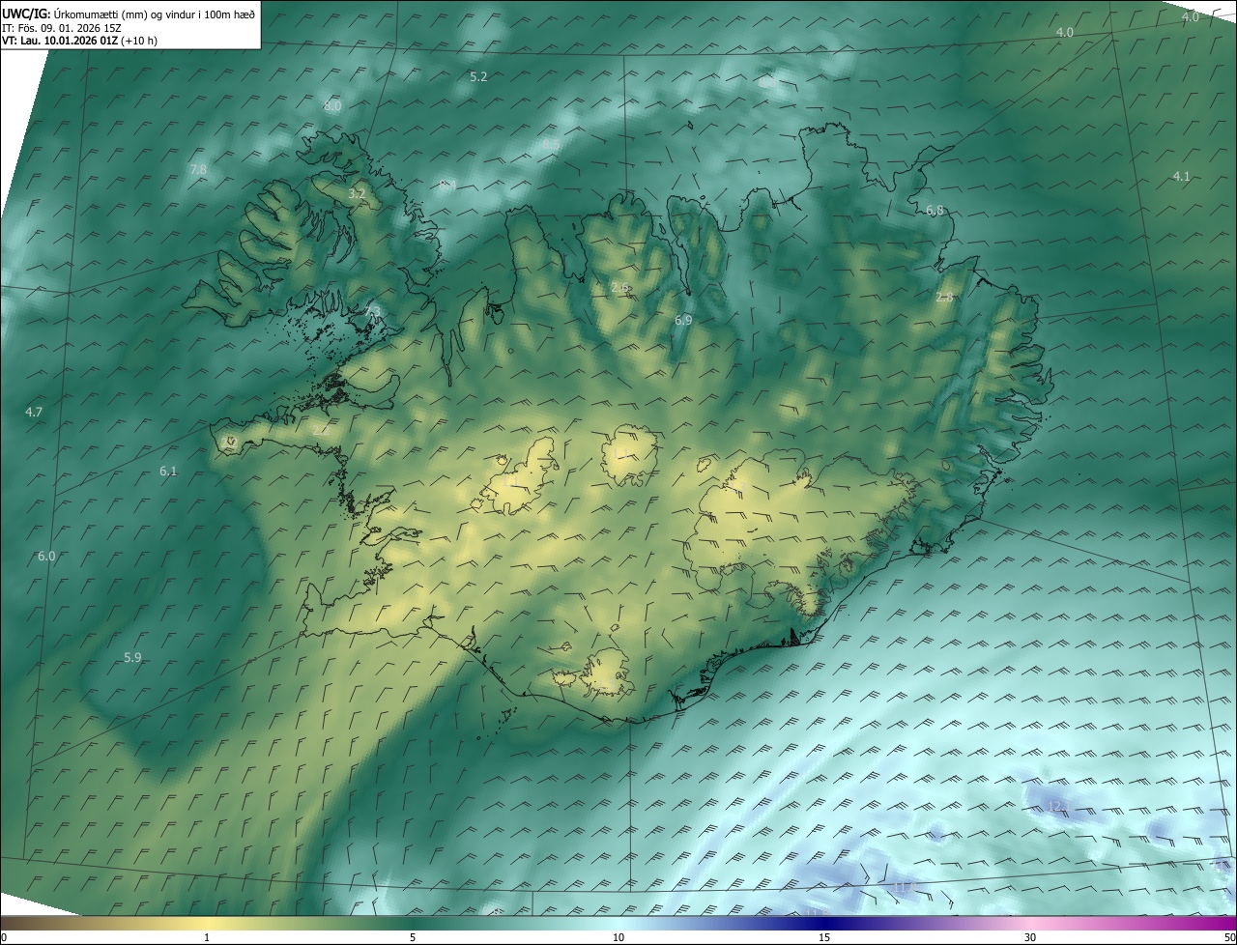Pick the 3.2 value over the Westfjords
The image size is (1237, 945).
point(357,194)
